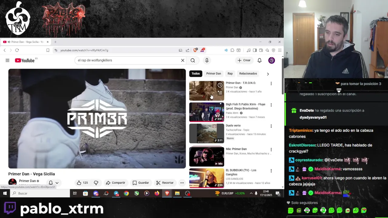Open the T.R.O.N.O. video thumbnail

(207, 91)
